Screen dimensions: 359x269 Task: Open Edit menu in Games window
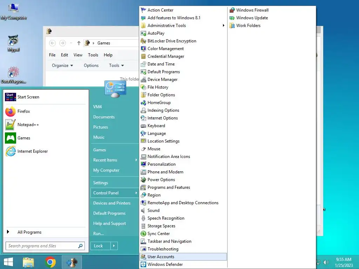point(65,55)
